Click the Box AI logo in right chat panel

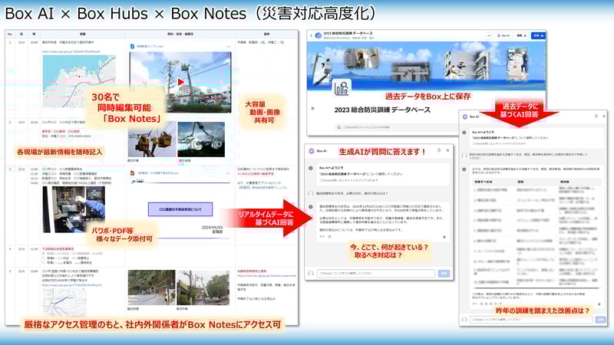click(x=465, y=117)
